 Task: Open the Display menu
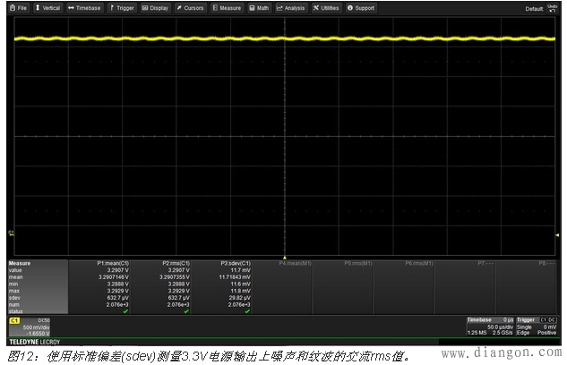pos(156,7)
